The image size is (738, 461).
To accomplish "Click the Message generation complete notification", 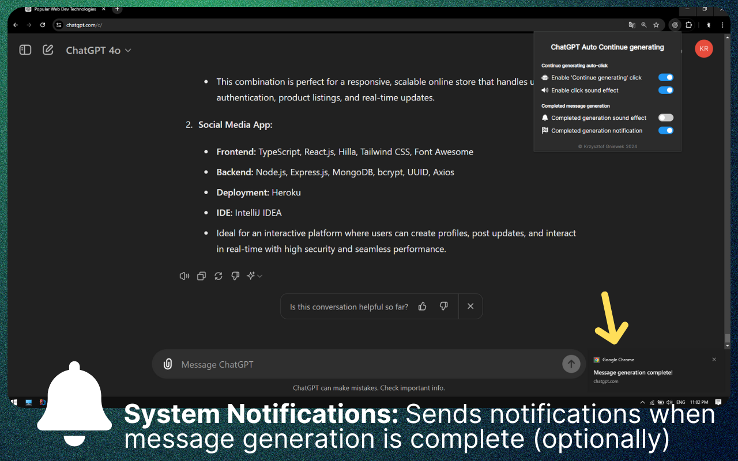I will 656,371.
